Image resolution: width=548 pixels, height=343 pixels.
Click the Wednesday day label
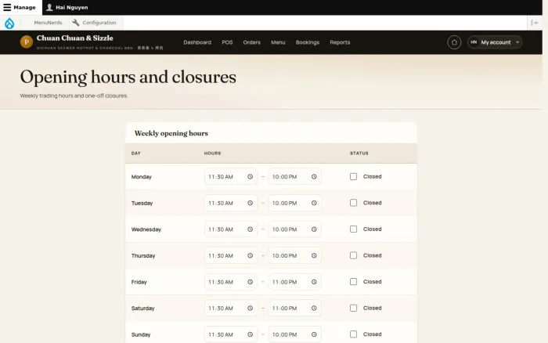(x=146, y=229)
